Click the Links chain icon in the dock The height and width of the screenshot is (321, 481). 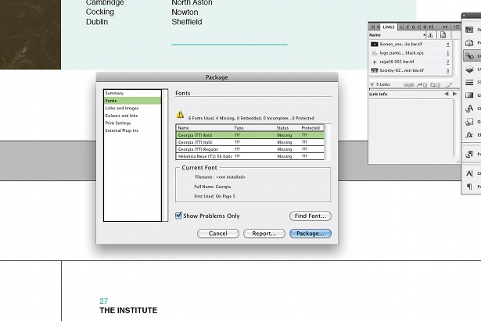(469, 55)
